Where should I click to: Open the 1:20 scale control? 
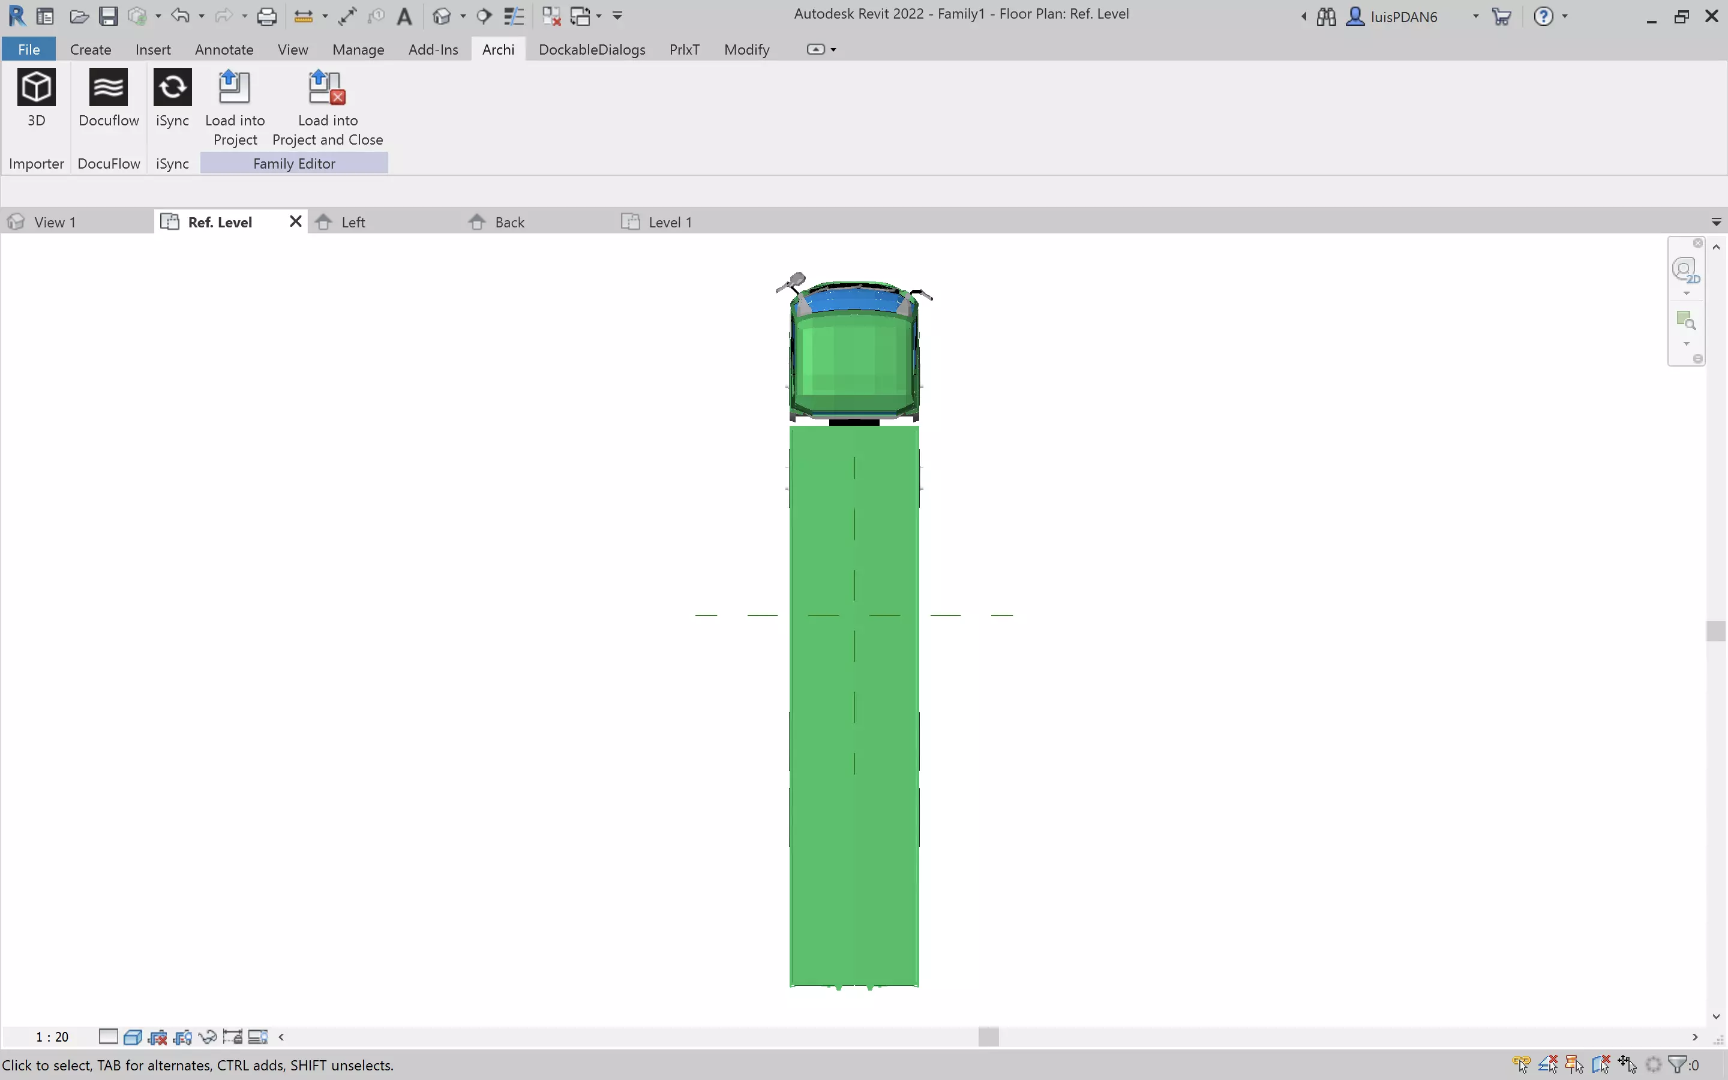(52, 1036)
